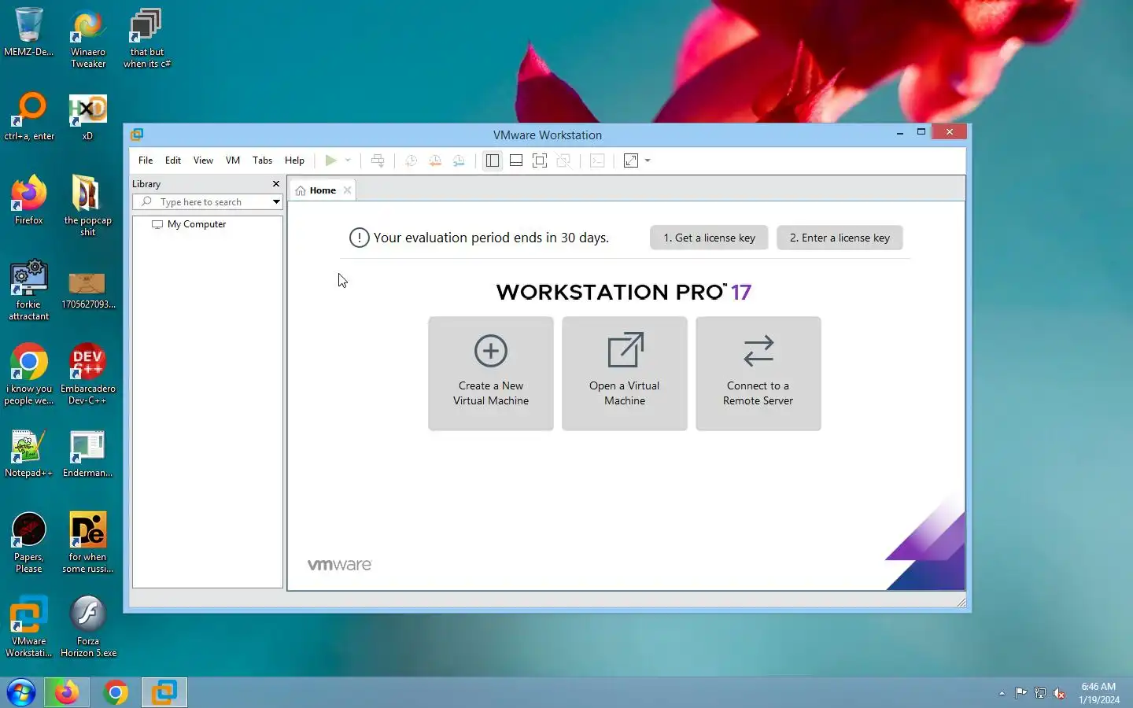The height and width of the screenshot is (708, 1133).
Task: Select the 'Papers, Please' desktop icon
Action: [x=29, y=543]
